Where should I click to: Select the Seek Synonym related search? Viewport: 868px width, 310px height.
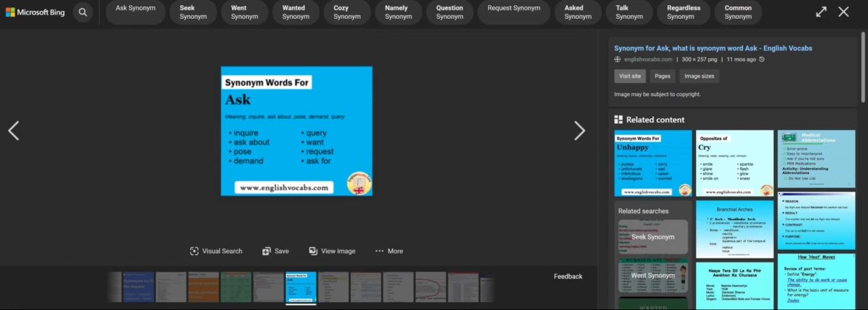[653, 237]
